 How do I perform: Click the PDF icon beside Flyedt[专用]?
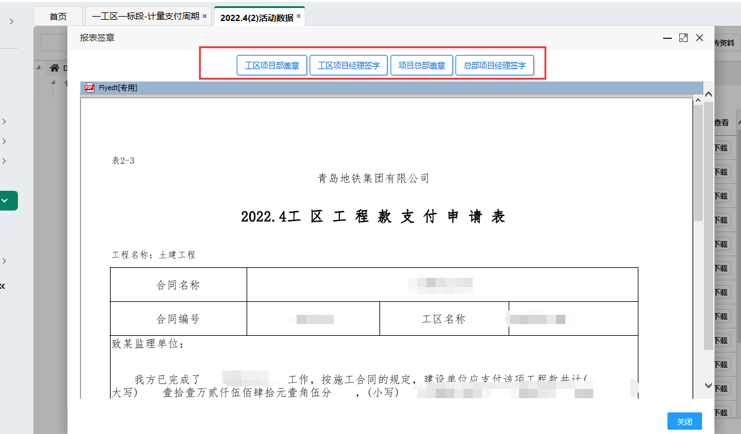click(x=90, y=88)
